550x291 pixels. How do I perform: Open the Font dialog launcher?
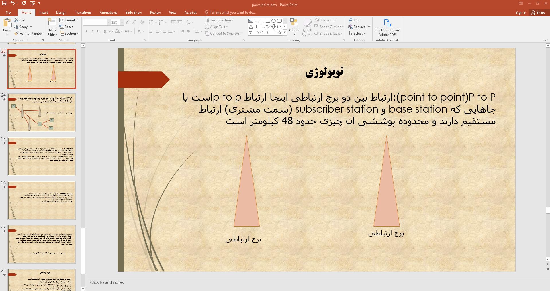[x=144, y=40]
